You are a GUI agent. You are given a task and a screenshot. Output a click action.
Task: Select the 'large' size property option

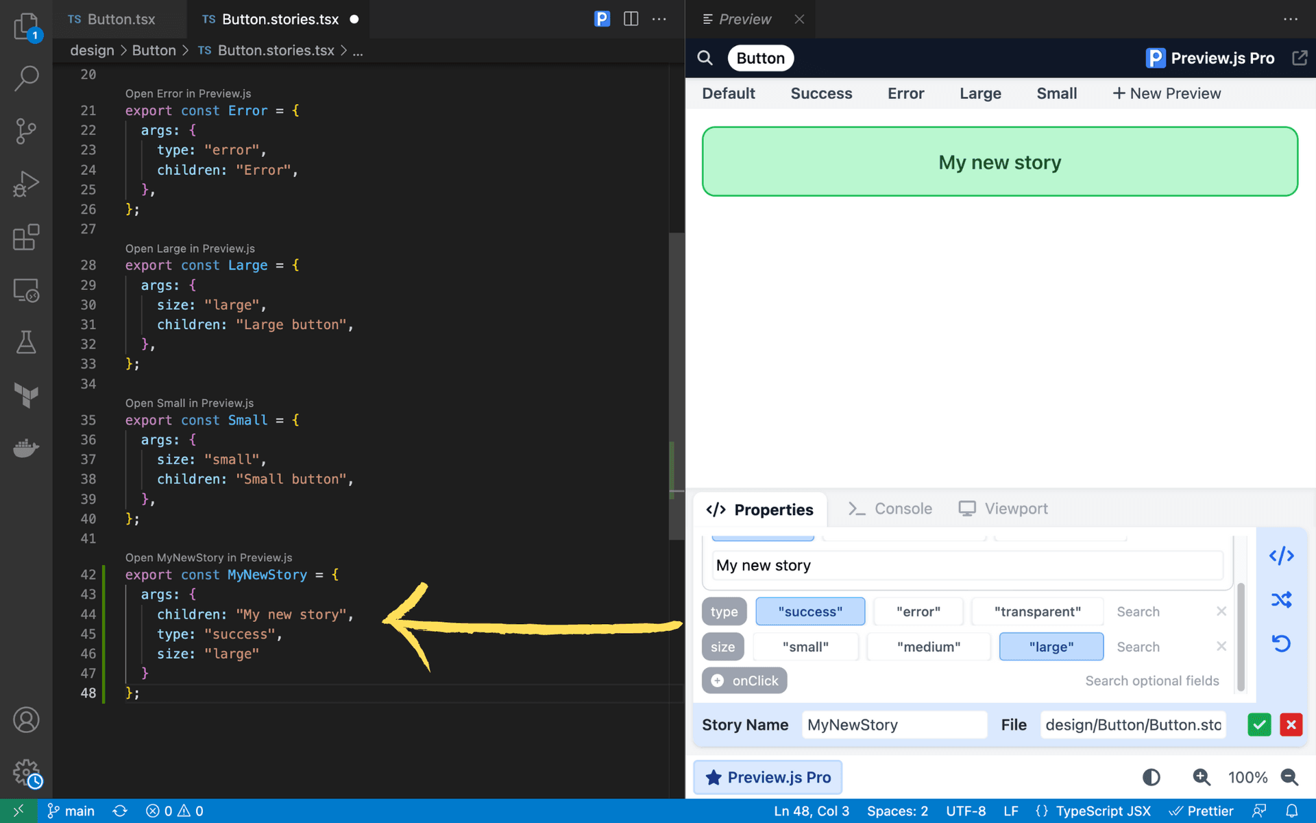click(1051, 645)
